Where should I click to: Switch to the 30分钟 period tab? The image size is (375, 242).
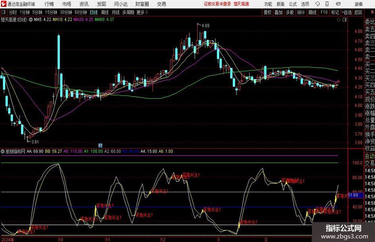(x=66, y=12)
